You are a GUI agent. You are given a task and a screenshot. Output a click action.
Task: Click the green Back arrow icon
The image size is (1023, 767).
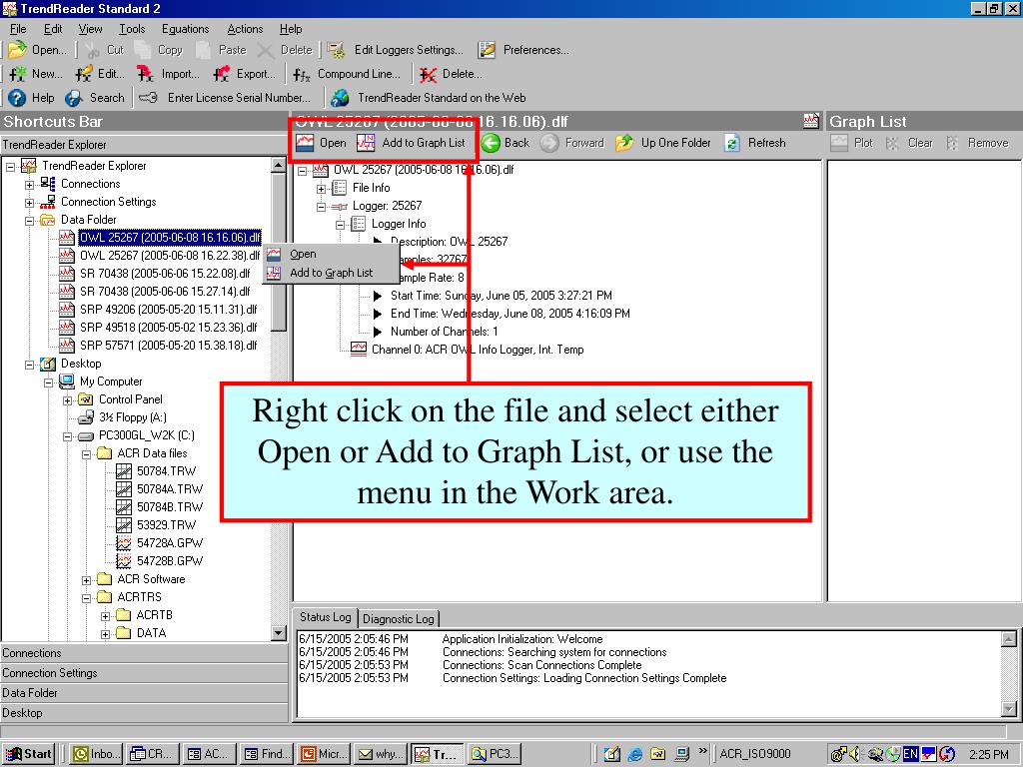coord(491,143)
